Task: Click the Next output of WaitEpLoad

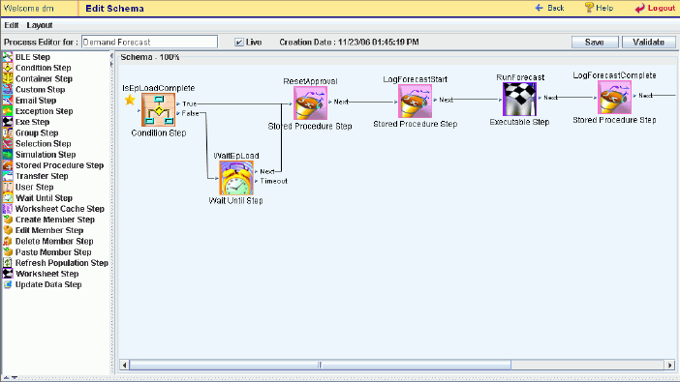Action: pyautogui.click(x=266, y=171)
